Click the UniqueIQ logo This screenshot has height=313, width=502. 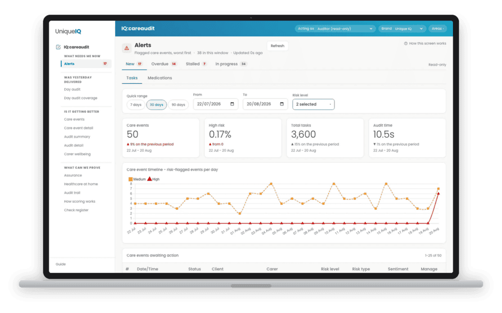pos(68,31)
